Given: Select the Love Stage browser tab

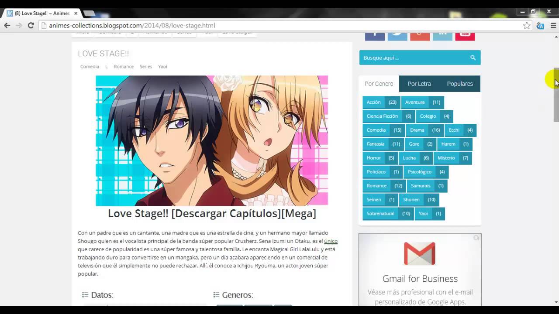Looking at the screenshot, I should (42, 14).
